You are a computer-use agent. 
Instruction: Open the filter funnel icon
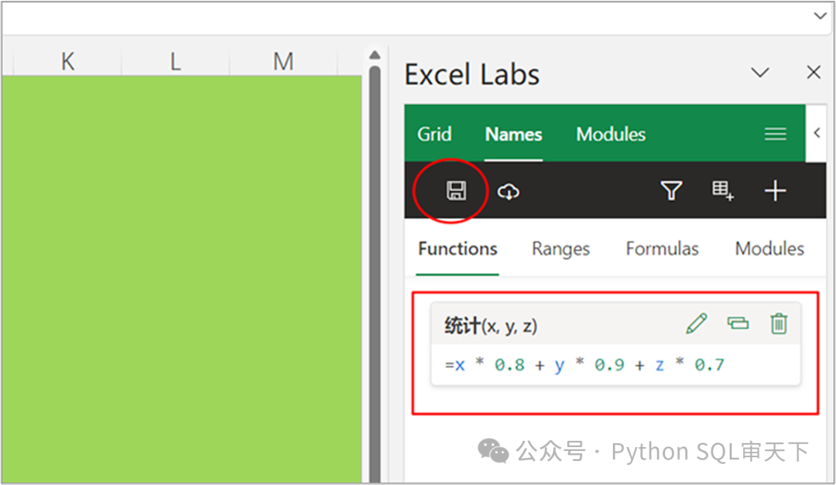pos(671,190)
